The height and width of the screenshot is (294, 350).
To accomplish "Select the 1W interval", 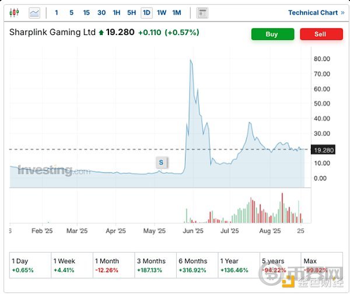I will coord(162,13).
